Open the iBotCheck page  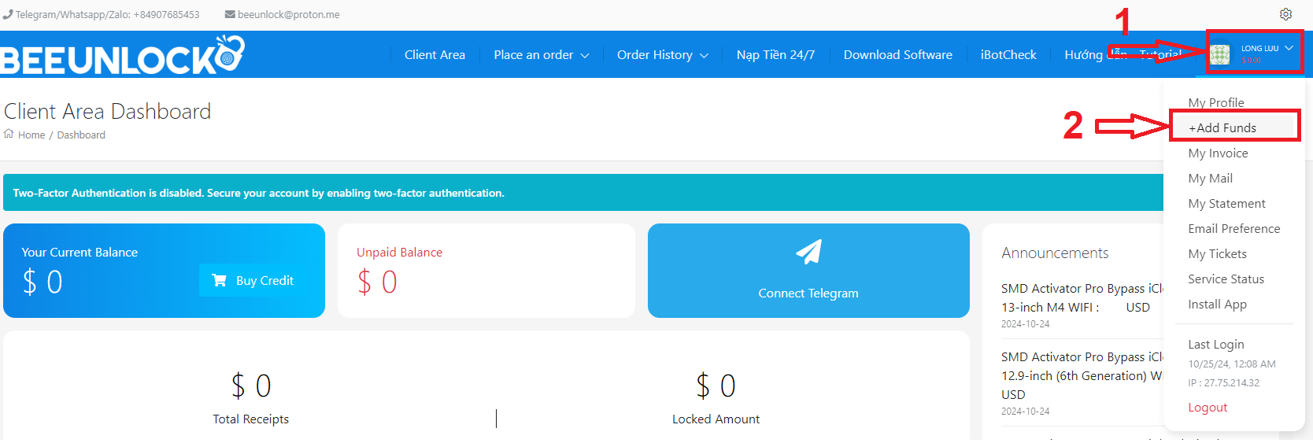[x=1008, y=55]
